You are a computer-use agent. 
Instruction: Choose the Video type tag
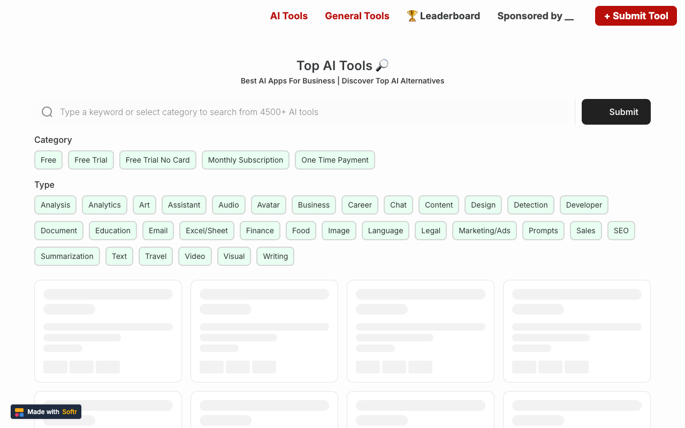pos(195,256)
